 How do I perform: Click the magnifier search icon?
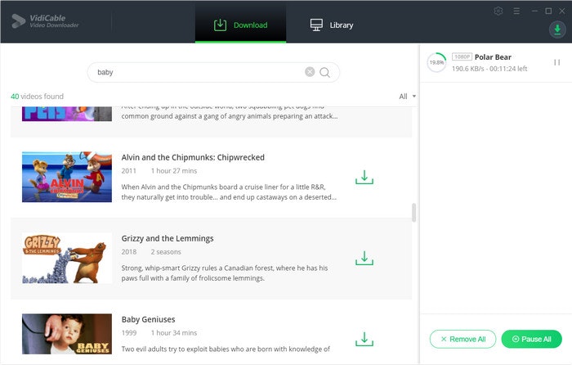(x=324, y=72)
